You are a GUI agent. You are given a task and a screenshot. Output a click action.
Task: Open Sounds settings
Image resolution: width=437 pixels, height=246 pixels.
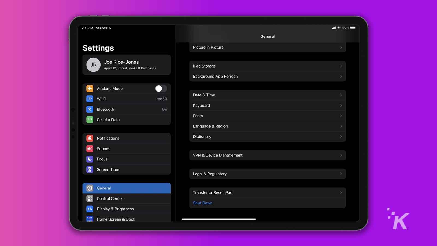click(127, 149)
